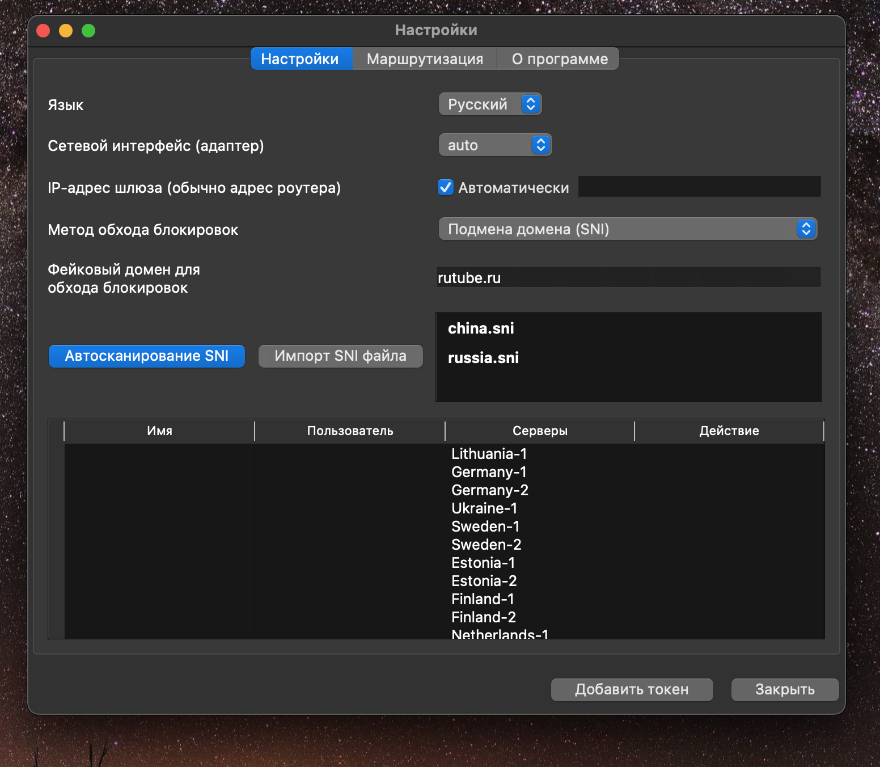
Task: Click the Действие column header
Action: tap(729, 431)
